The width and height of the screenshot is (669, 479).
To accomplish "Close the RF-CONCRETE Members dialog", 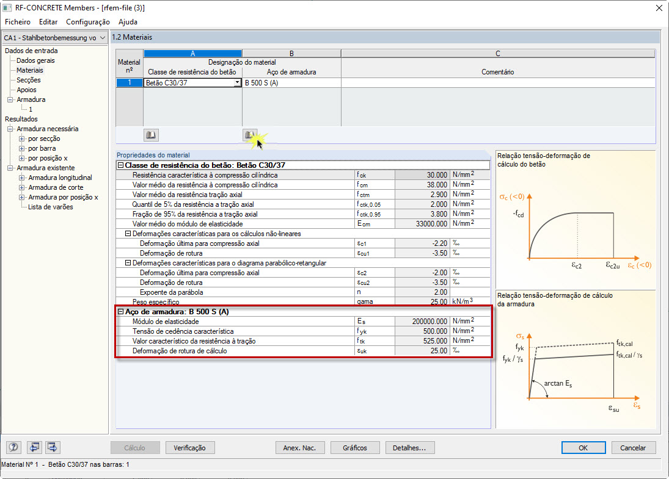I will (659, 8).
